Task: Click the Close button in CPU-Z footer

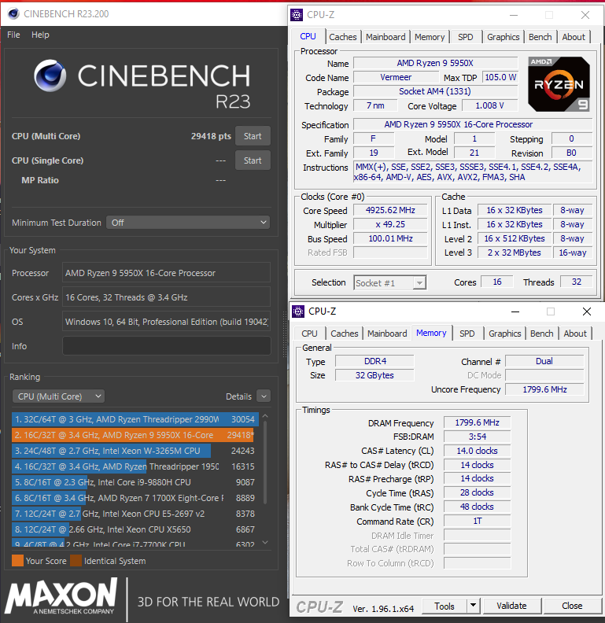Action: click(572, 606)
